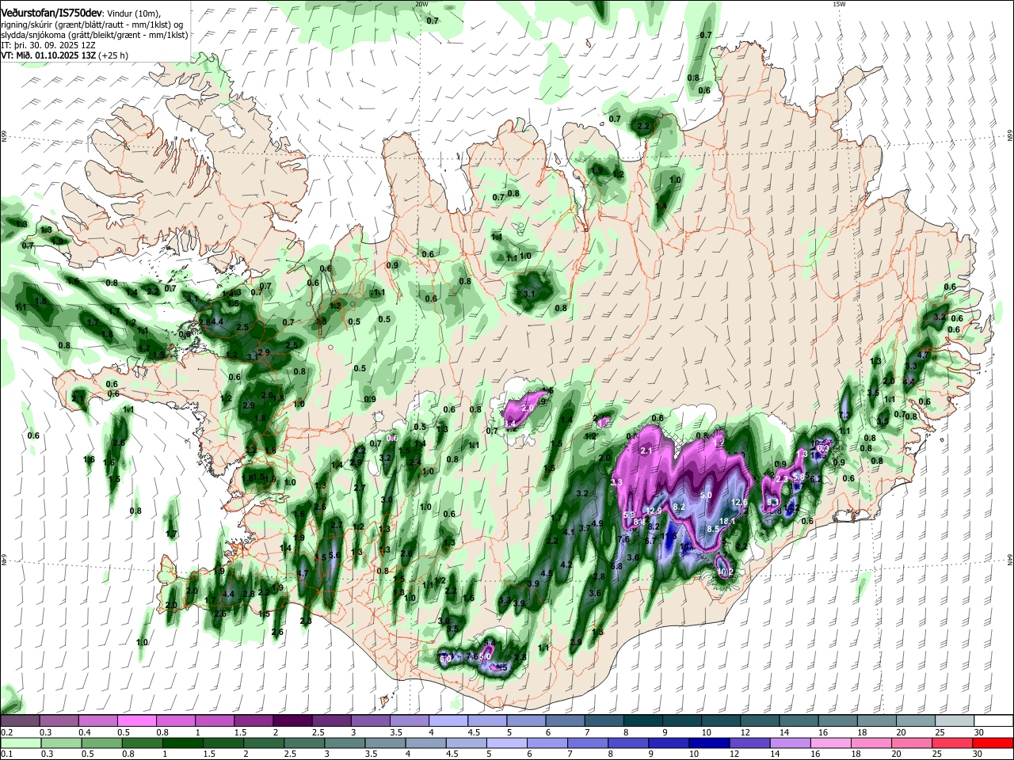Click the 20W longitude label
Screen dimensions: 1014x760
(421, 4)
